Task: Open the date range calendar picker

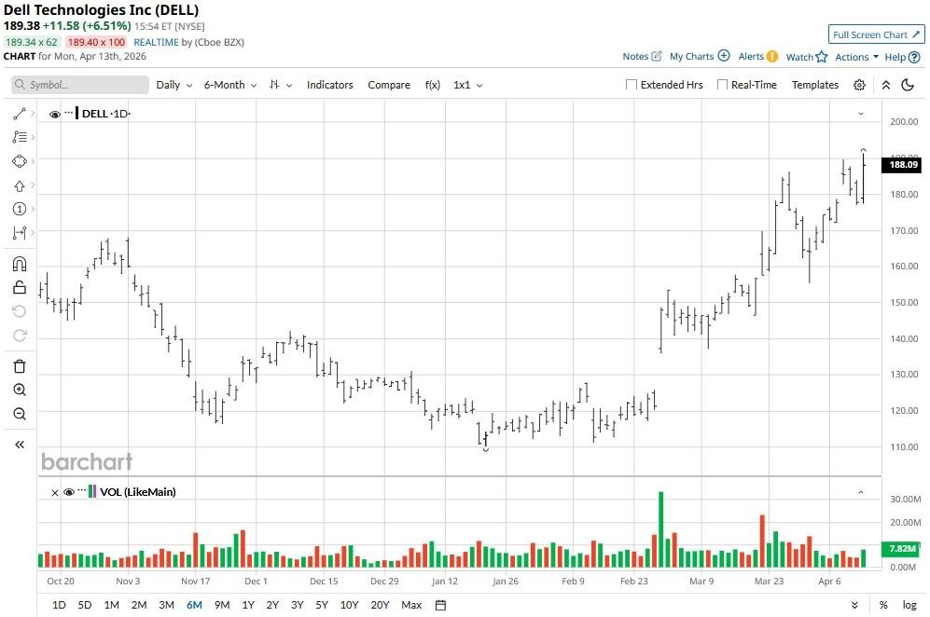Action: (440, 605)
